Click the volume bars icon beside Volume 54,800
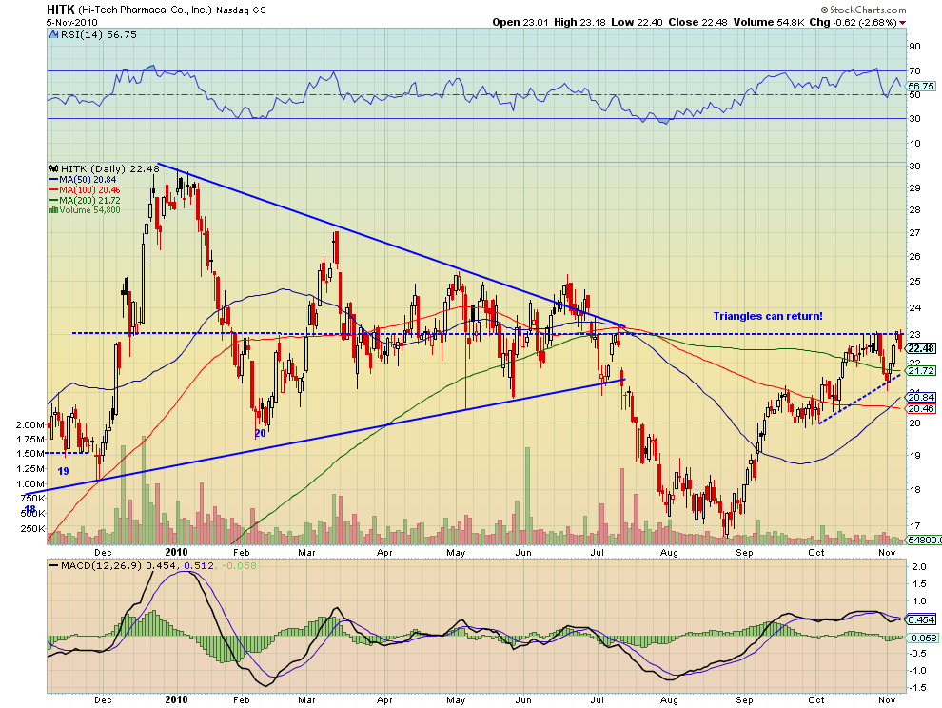Viewport: 942px width, 708px height. [53, 209]
